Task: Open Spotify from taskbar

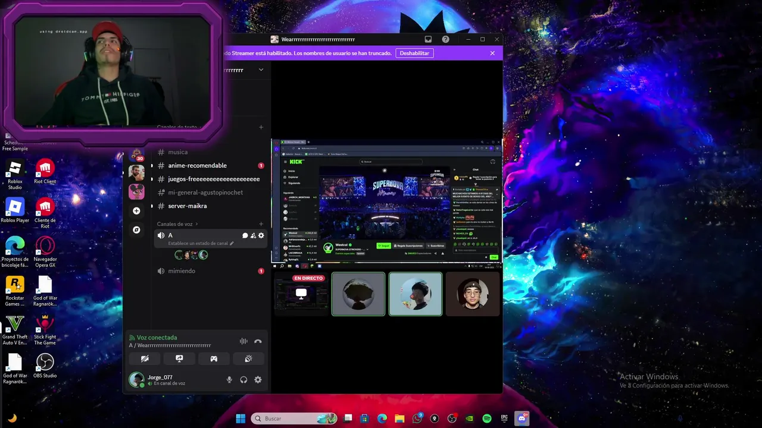Action: tap(487, 418)
